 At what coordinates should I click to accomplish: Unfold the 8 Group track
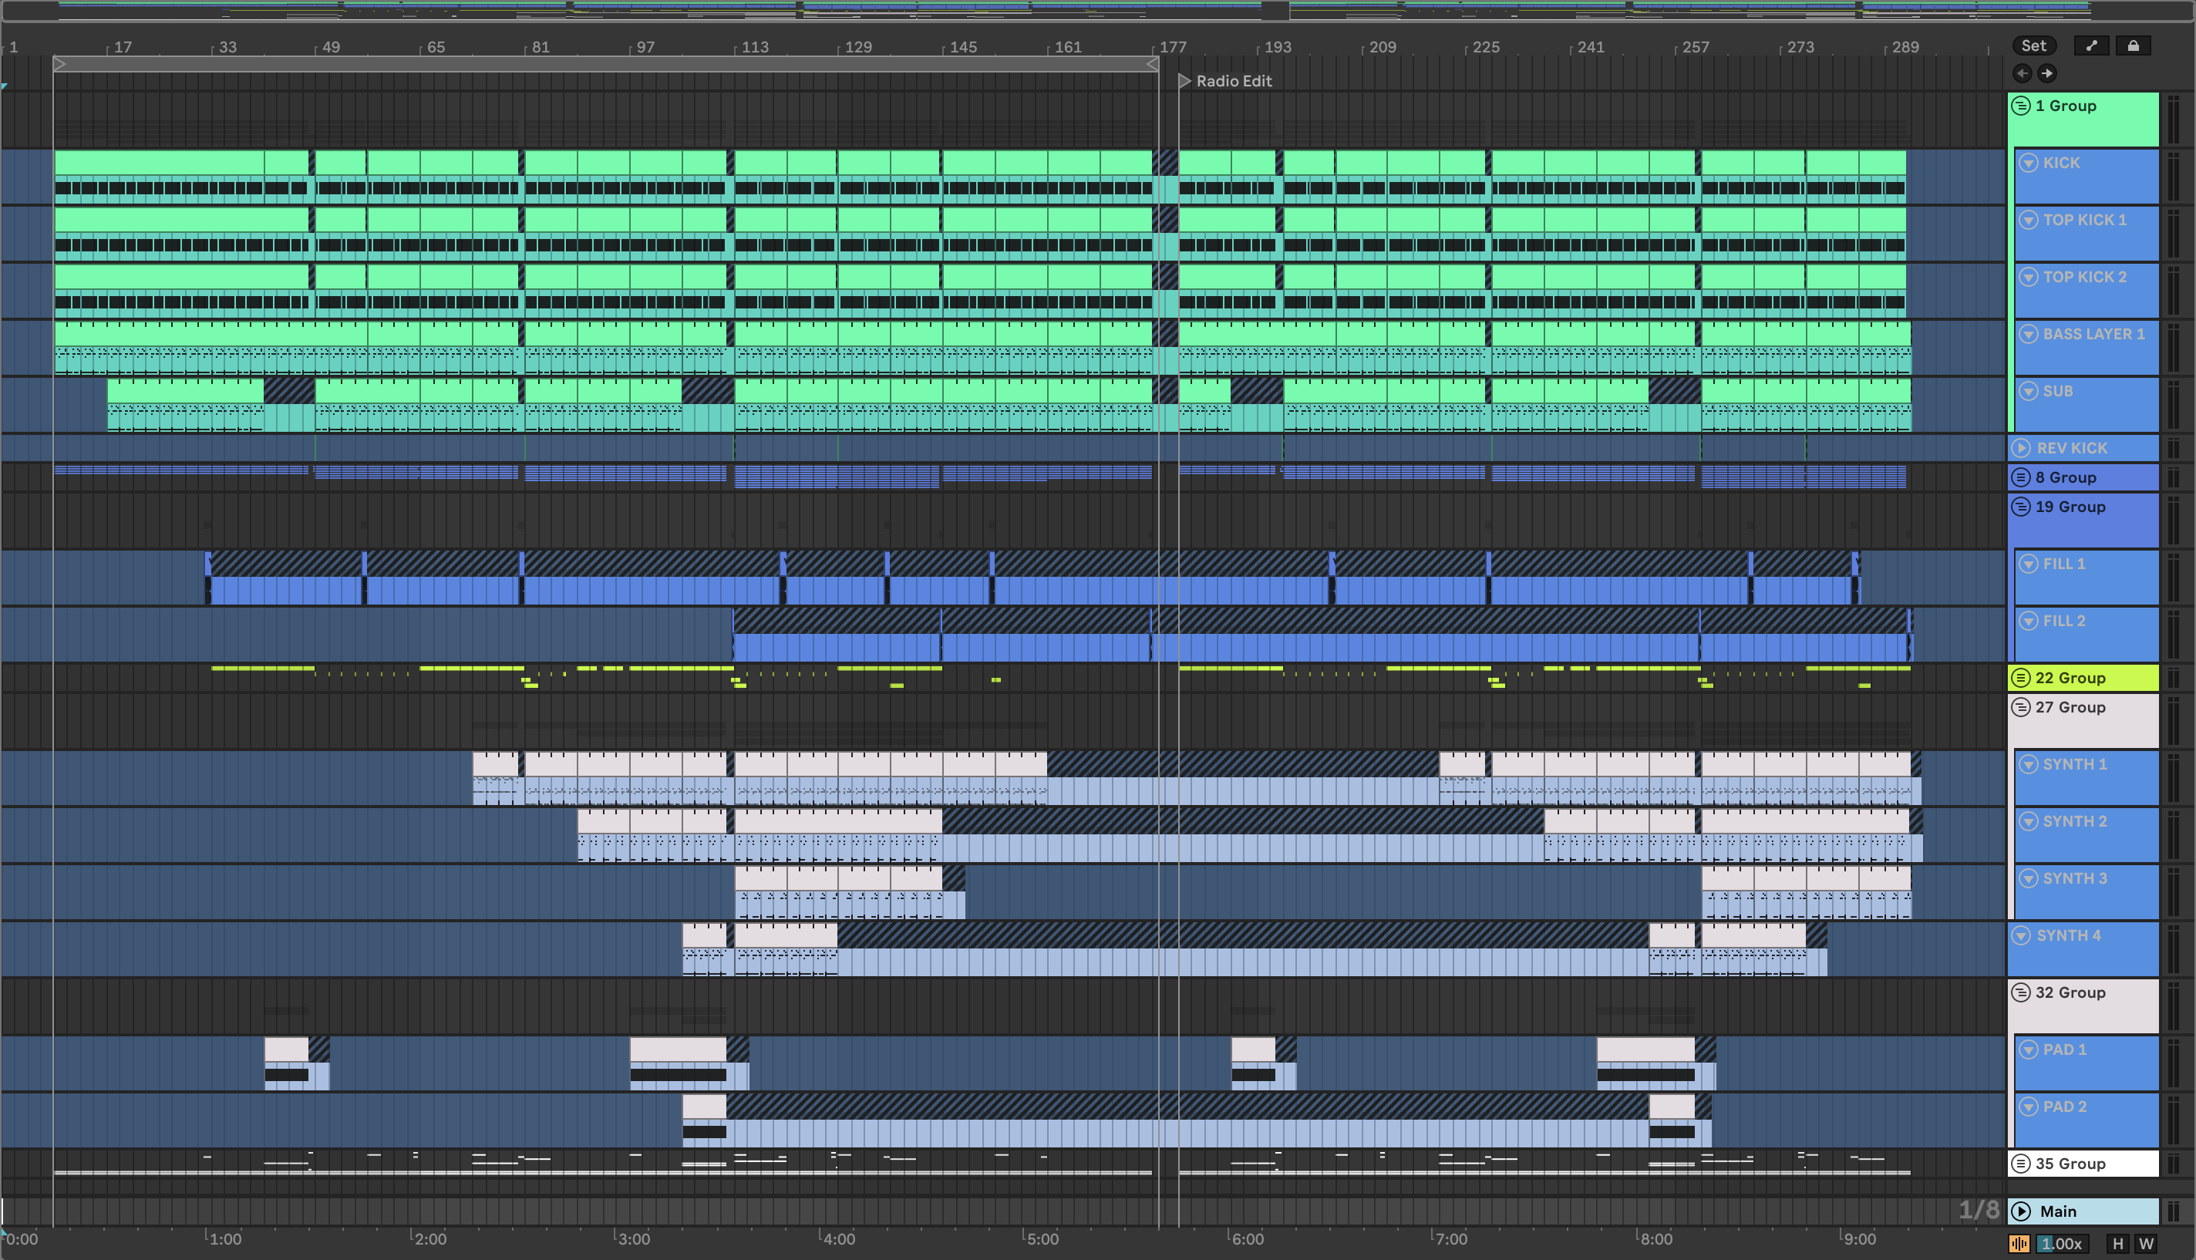[2021, 477]
